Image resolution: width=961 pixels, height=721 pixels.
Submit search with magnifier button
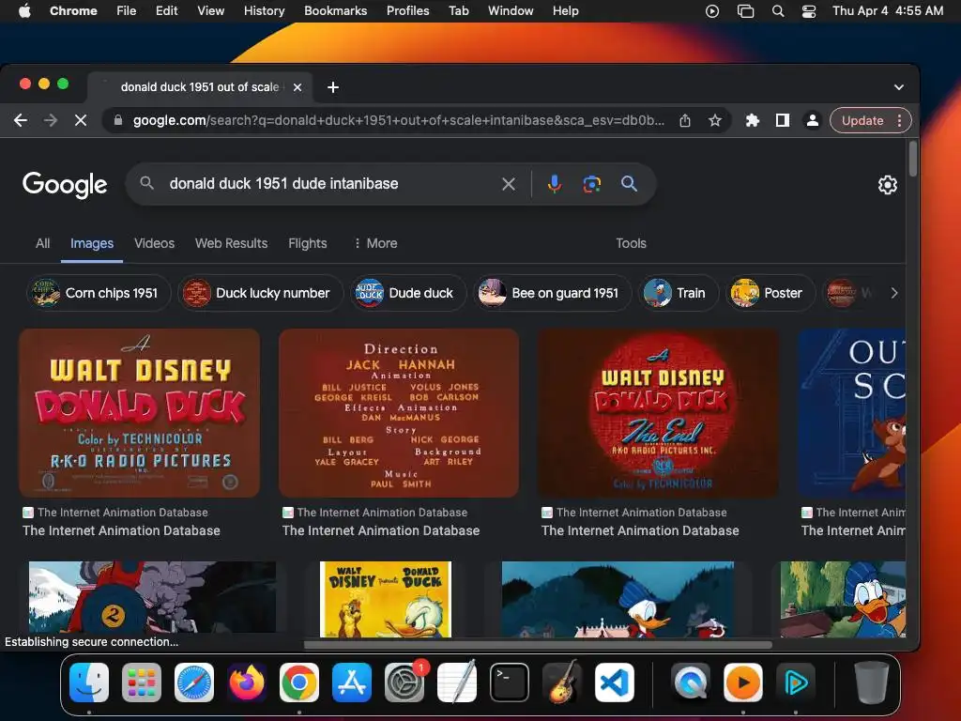(x=629, y=183)
